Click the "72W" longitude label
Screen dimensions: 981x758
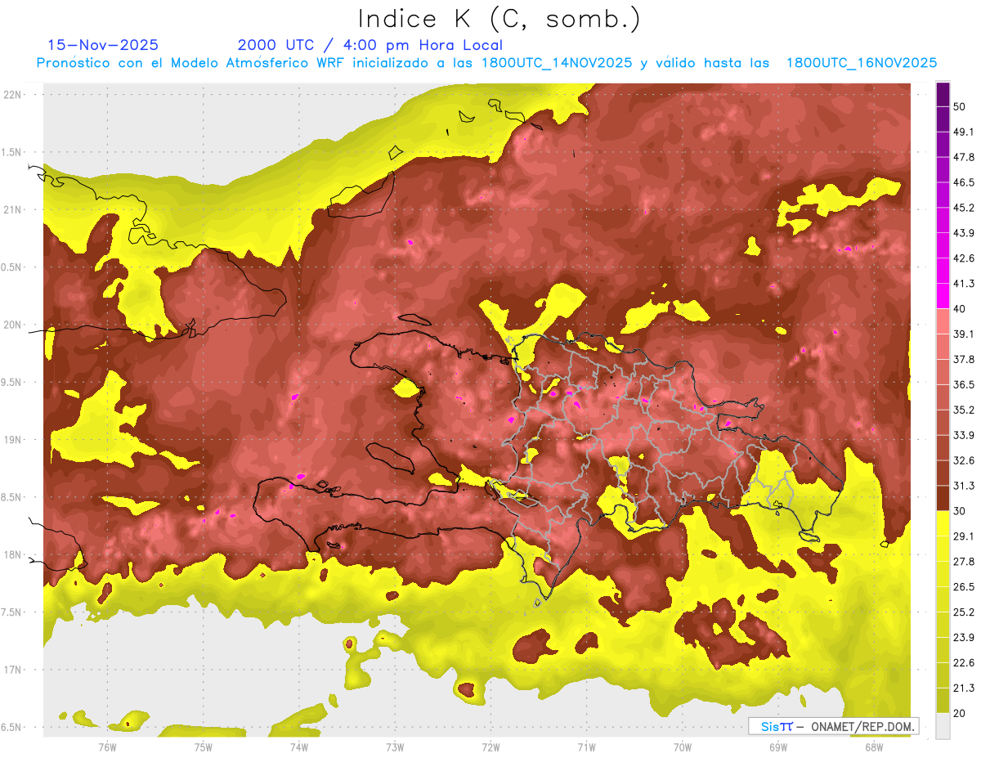490,747
